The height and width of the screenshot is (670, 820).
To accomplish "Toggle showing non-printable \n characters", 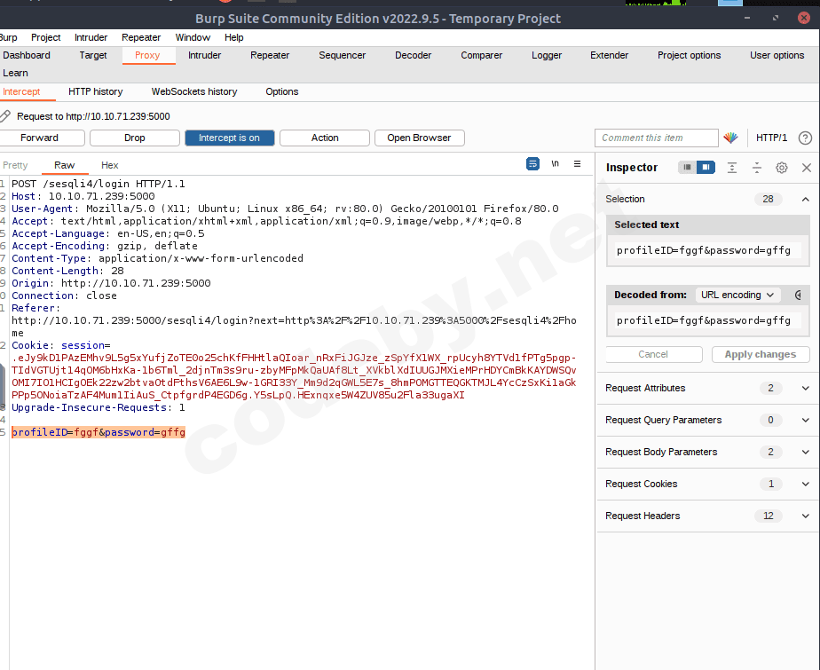I will (555, 164).
